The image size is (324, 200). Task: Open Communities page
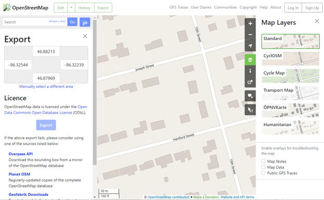pyautogui.click(x=225, y=7)
